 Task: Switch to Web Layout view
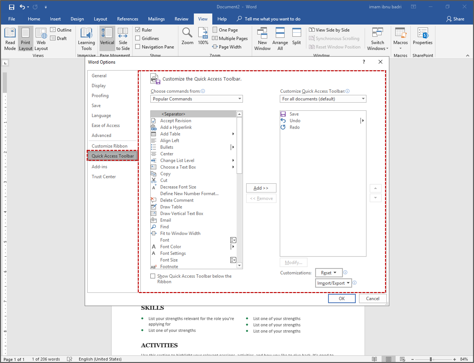click(x=41, y=39)
